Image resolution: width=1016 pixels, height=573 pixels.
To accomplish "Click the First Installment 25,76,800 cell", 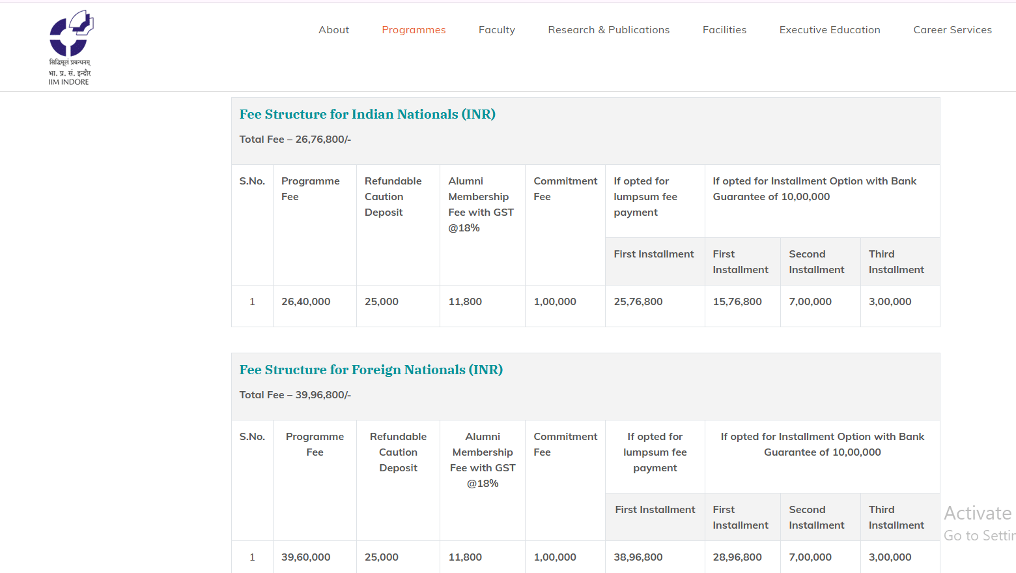I will coord(638,301).
